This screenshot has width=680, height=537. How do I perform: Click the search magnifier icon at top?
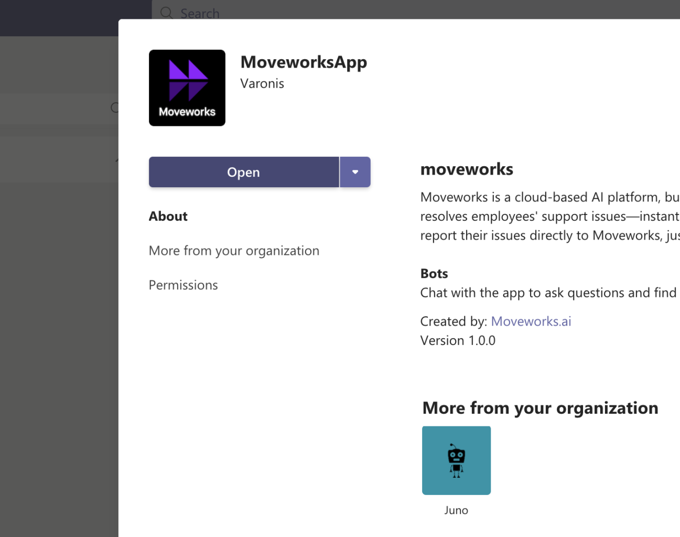[x=167, y=13]
